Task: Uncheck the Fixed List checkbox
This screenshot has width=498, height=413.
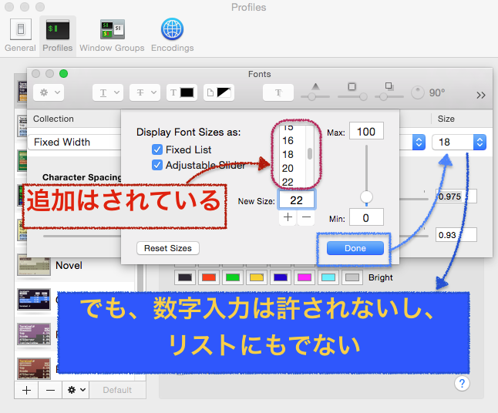Action: [157, 149]
